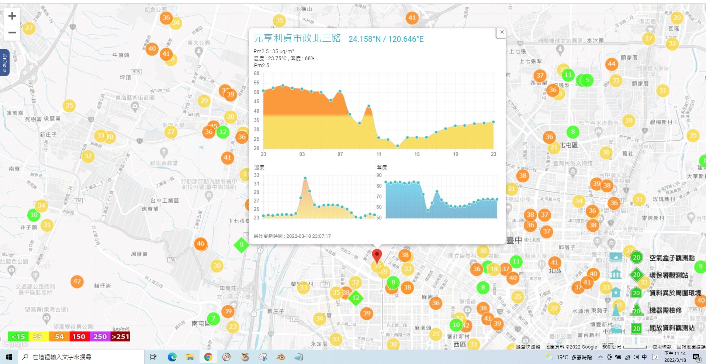
Task: Select the yellow 23 marker near 永定厝 road
Action: click(x=233, y=327)
